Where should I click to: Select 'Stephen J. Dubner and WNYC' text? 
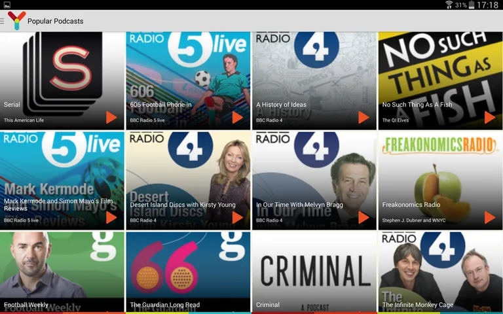pos(413,220)
